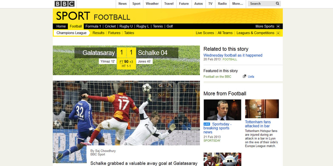
Task: Select the Golf tab
Action: tap(170, 26)
